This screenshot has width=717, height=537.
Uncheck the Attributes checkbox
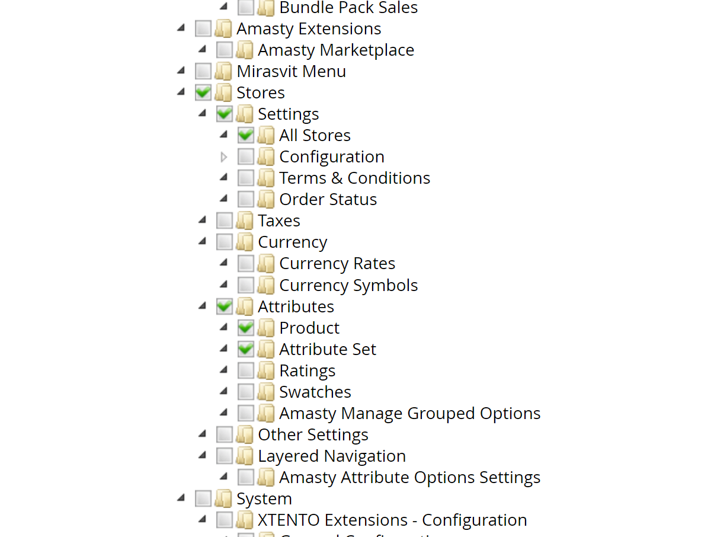click(x=225, y=306)
